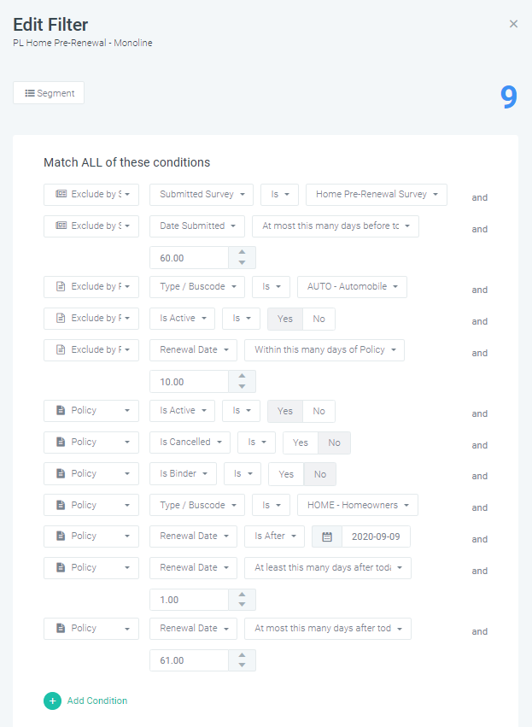Open the Submitted Survey field dropdown
This screenshot has height=727, width=532.
(202, 194)
